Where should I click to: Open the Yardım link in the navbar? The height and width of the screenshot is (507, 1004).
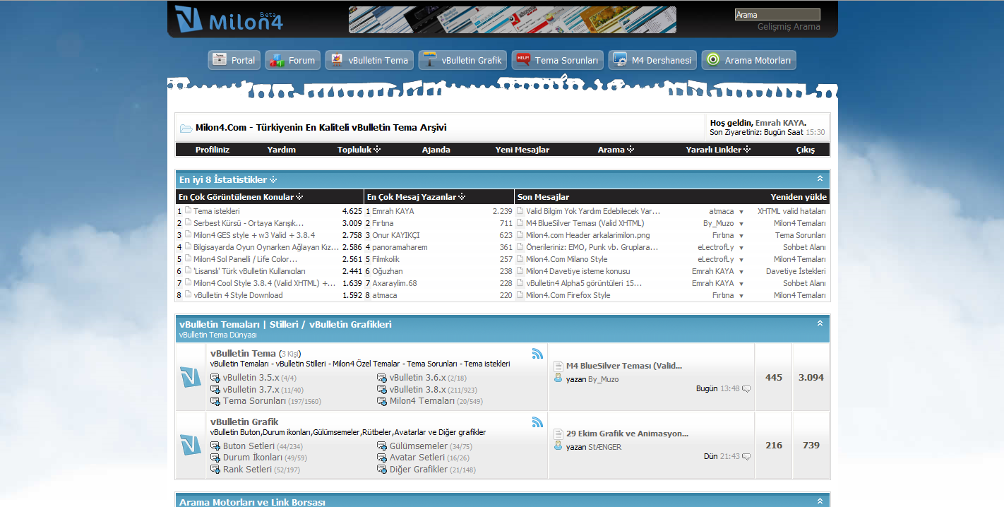[x=281, y=150]
